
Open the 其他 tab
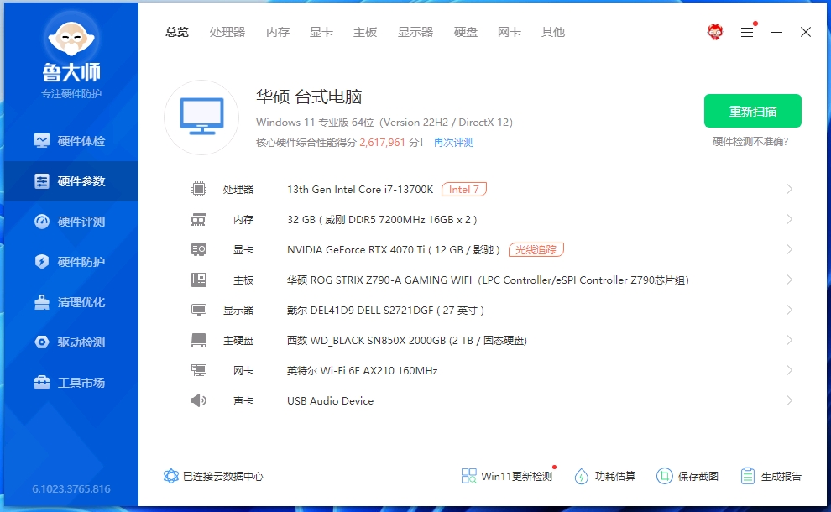(553, 33)
